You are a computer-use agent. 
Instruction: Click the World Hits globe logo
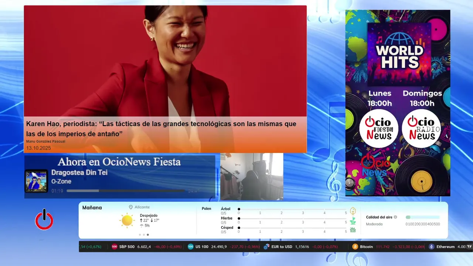[400, 39]
